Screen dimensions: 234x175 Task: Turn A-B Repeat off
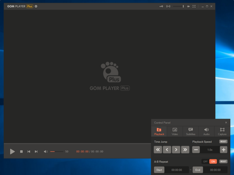click(x=205, y=161)
